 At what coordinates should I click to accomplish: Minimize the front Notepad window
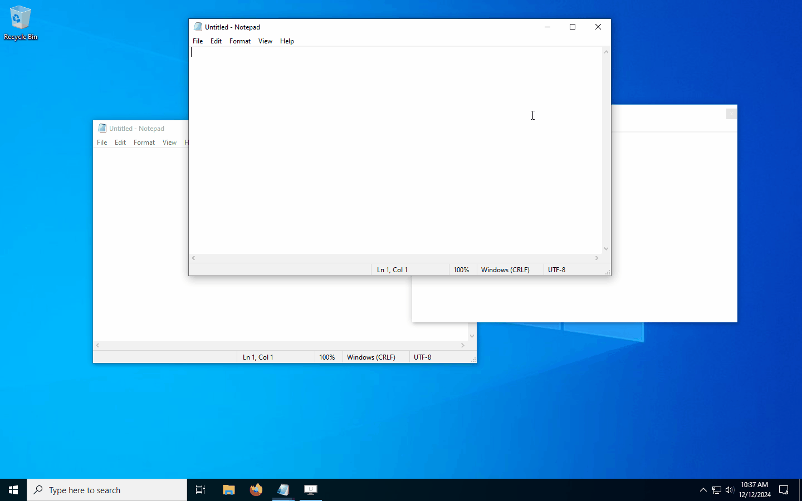point(547,27)
